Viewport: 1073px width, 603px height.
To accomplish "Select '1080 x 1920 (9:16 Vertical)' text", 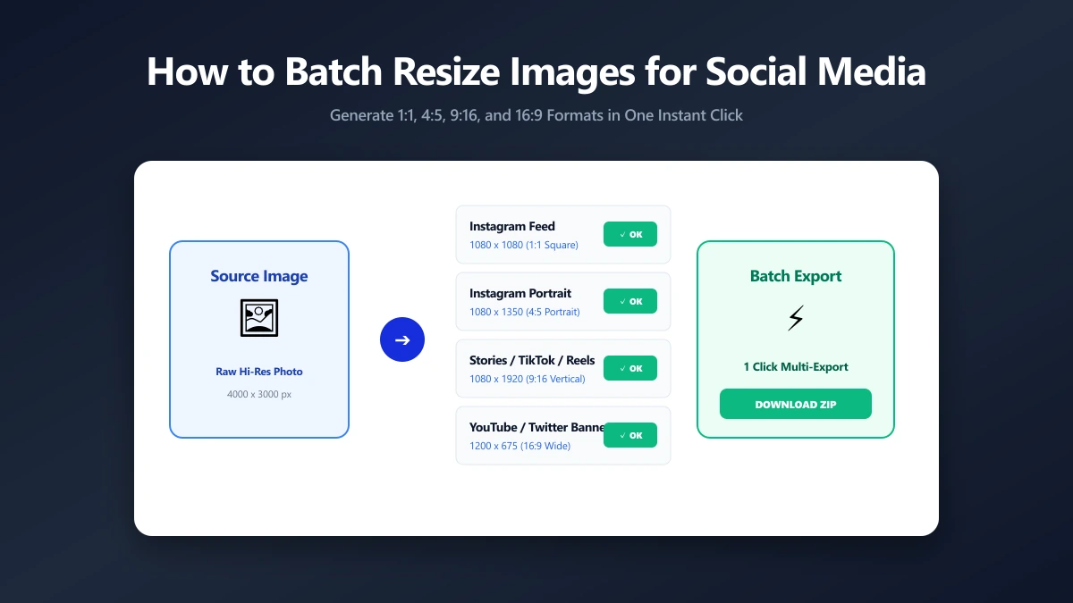I will coord(528,379).
